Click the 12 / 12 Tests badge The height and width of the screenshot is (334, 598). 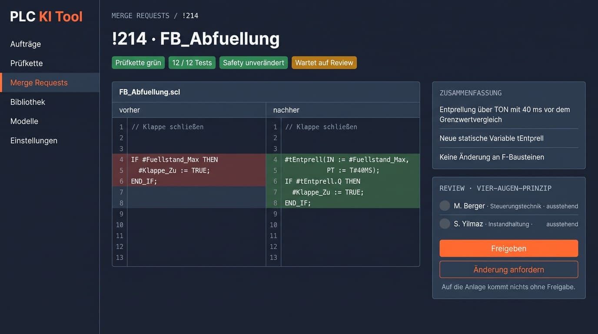pyautogui.click(x=192, y=63)
